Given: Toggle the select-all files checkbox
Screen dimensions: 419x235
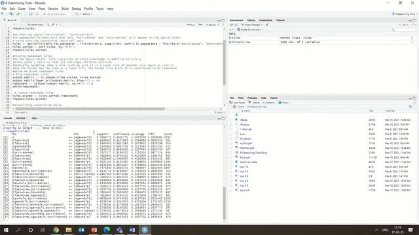Looking at the screenshot, I should pos(231,107).
